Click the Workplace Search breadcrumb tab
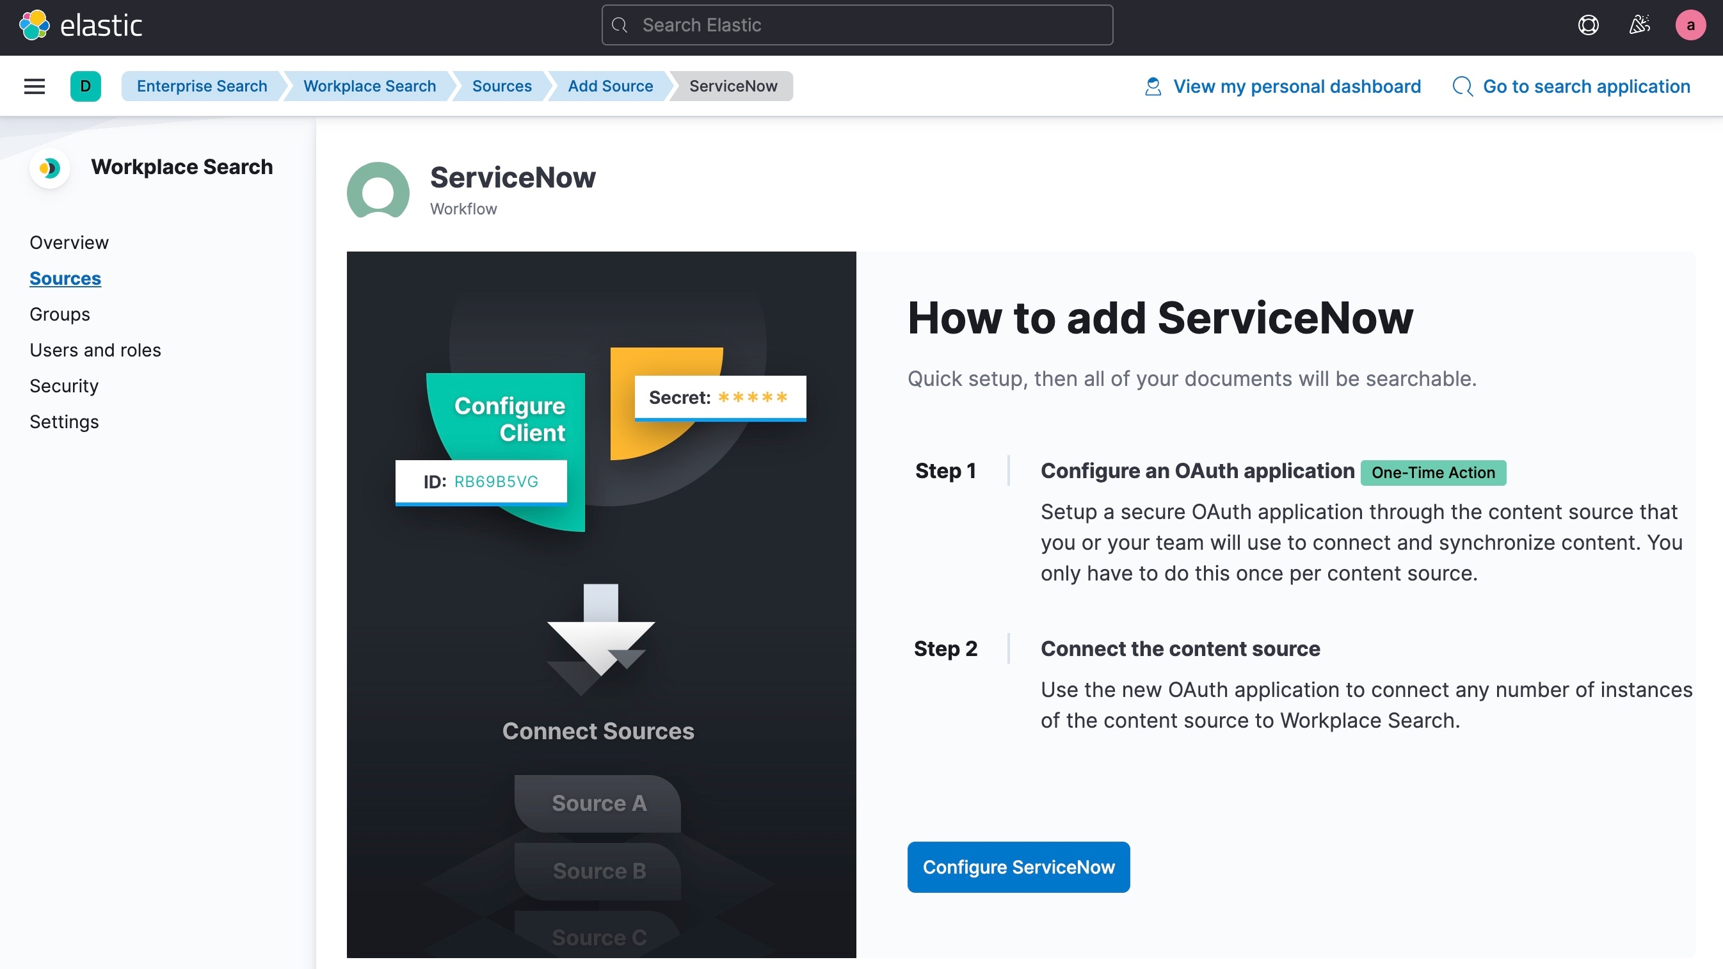Image resolution: width=1723 pixels, height=969 pixels. (369, 85)
